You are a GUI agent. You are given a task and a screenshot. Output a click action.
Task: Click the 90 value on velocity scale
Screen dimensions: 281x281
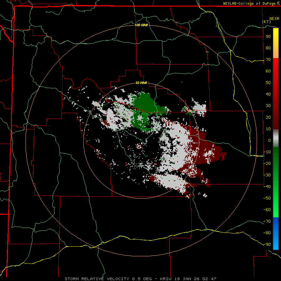(x=268, y=37)
